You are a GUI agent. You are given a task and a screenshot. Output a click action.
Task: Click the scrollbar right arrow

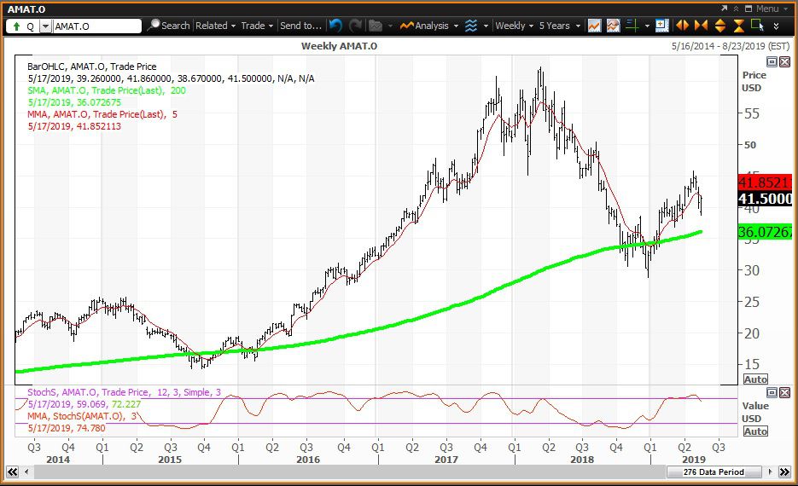pyautogui.click(x=770, y=472)
